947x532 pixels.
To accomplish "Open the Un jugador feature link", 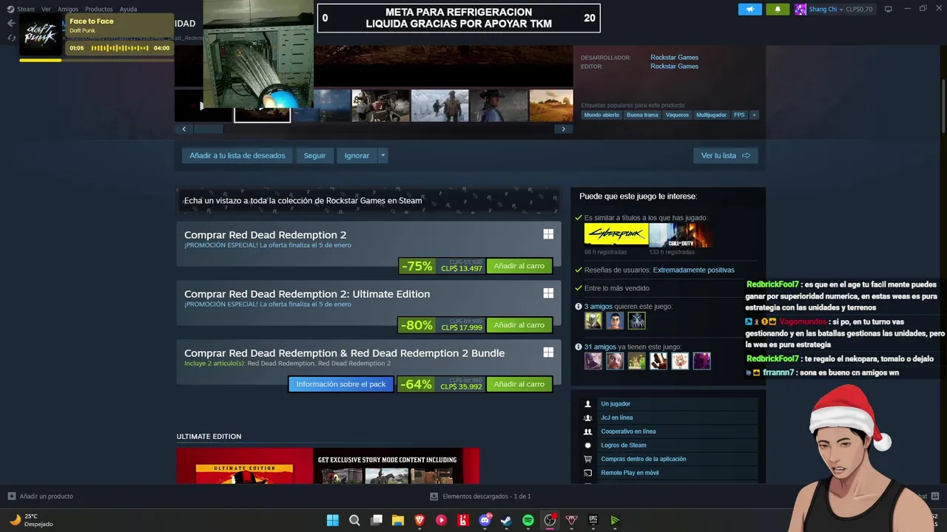I will 616,403.
